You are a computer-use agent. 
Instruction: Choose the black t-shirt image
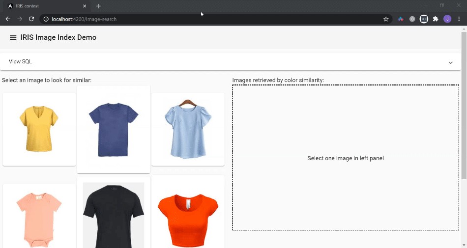tap(114, 214)
